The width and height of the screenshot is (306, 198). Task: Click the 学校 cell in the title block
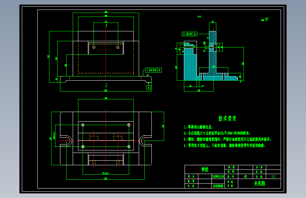pyautogui.click(x=205, y=169)
